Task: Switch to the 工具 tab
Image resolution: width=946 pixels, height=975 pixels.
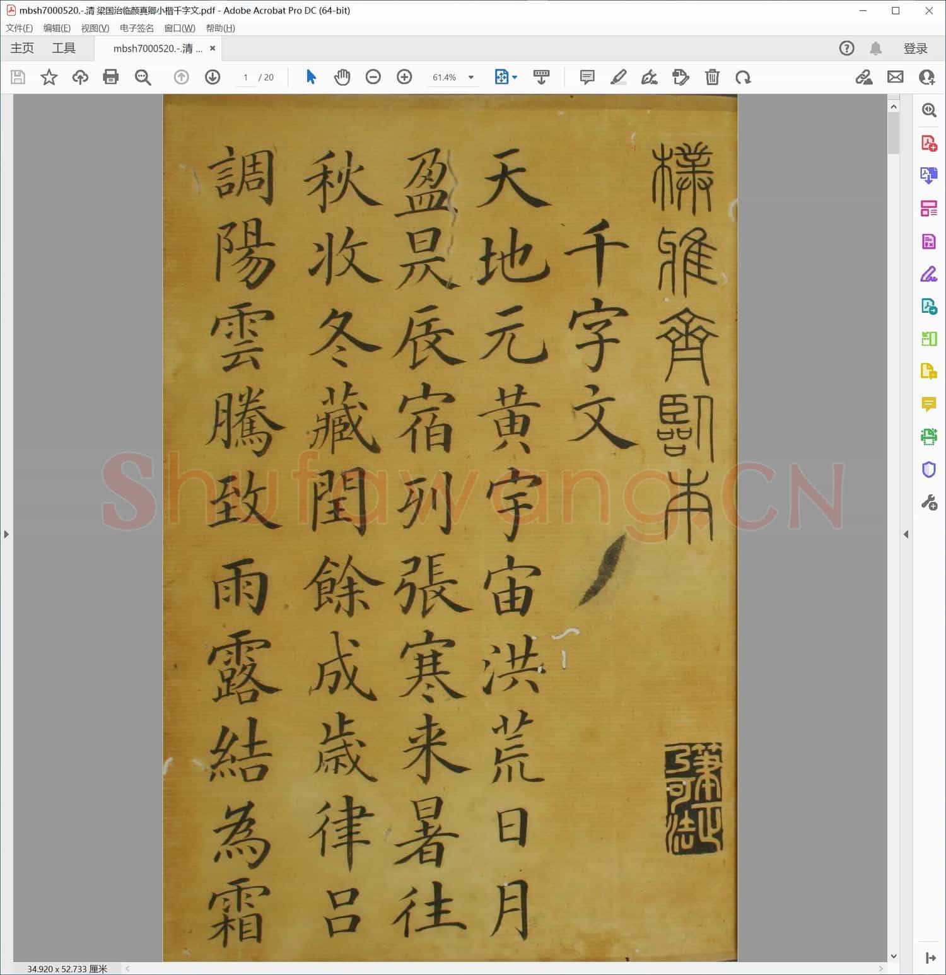Action: click(63, 48)
